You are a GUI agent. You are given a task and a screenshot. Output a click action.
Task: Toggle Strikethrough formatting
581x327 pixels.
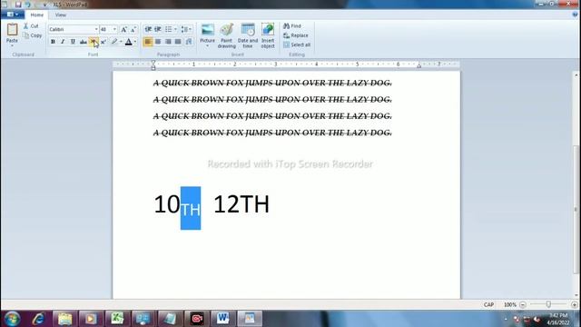(83, 42)
